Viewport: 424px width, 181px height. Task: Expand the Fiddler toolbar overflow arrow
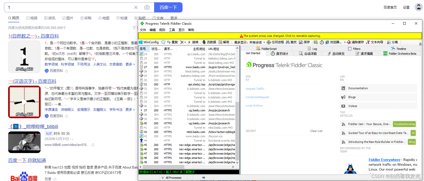(420, 44)
